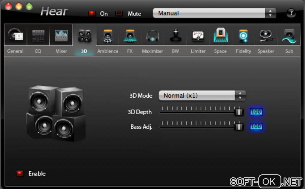This screenshot has width=305, height=189.
Task: Switch to the Maximizer tab label
Action: [x=152, y=51]
